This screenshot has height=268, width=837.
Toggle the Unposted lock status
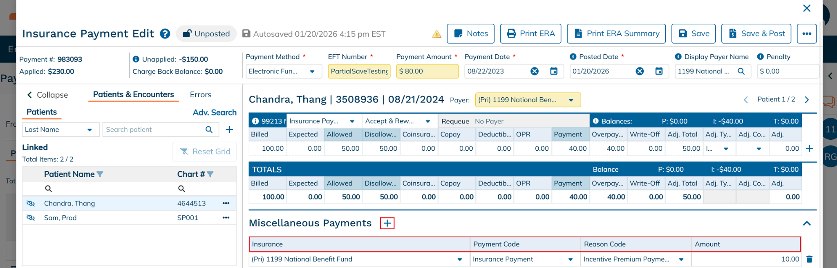tap(206, 33)
